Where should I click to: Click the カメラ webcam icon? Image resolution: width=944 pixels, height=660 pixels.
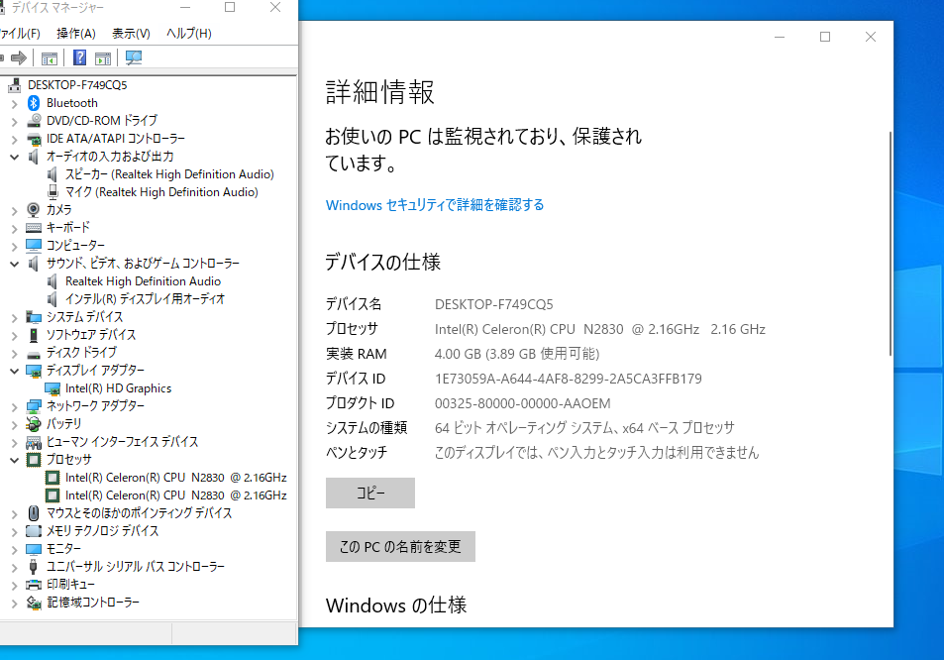[34, 209]
